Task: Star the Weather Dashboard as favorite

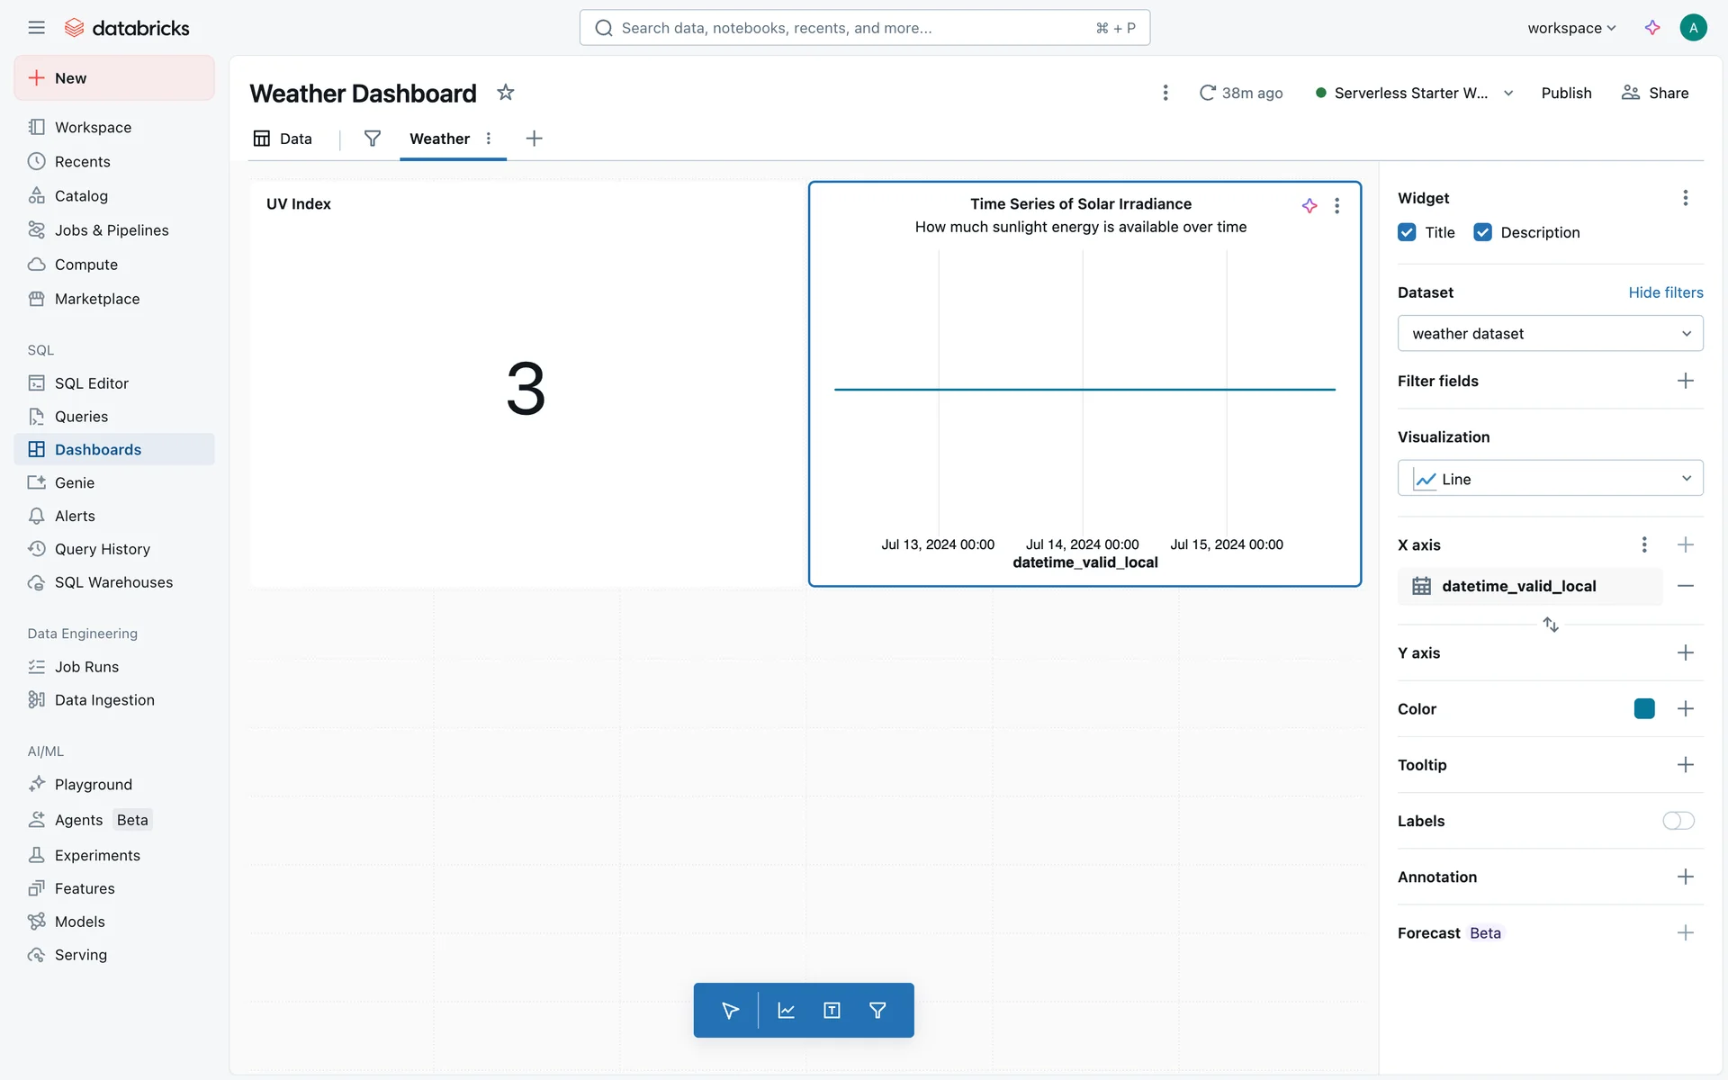Action: [x=506, y=93]
